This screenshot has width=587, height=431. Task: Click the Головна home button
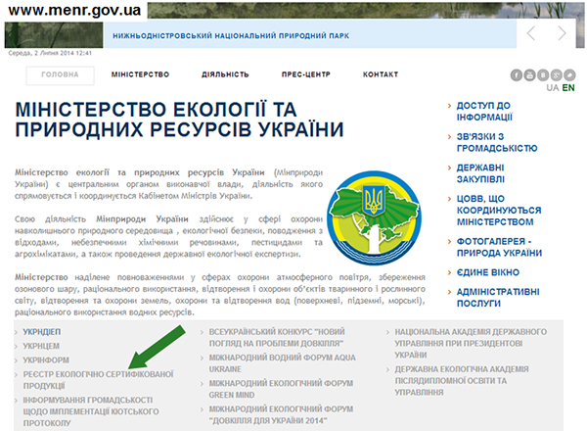tap(61, 74)
